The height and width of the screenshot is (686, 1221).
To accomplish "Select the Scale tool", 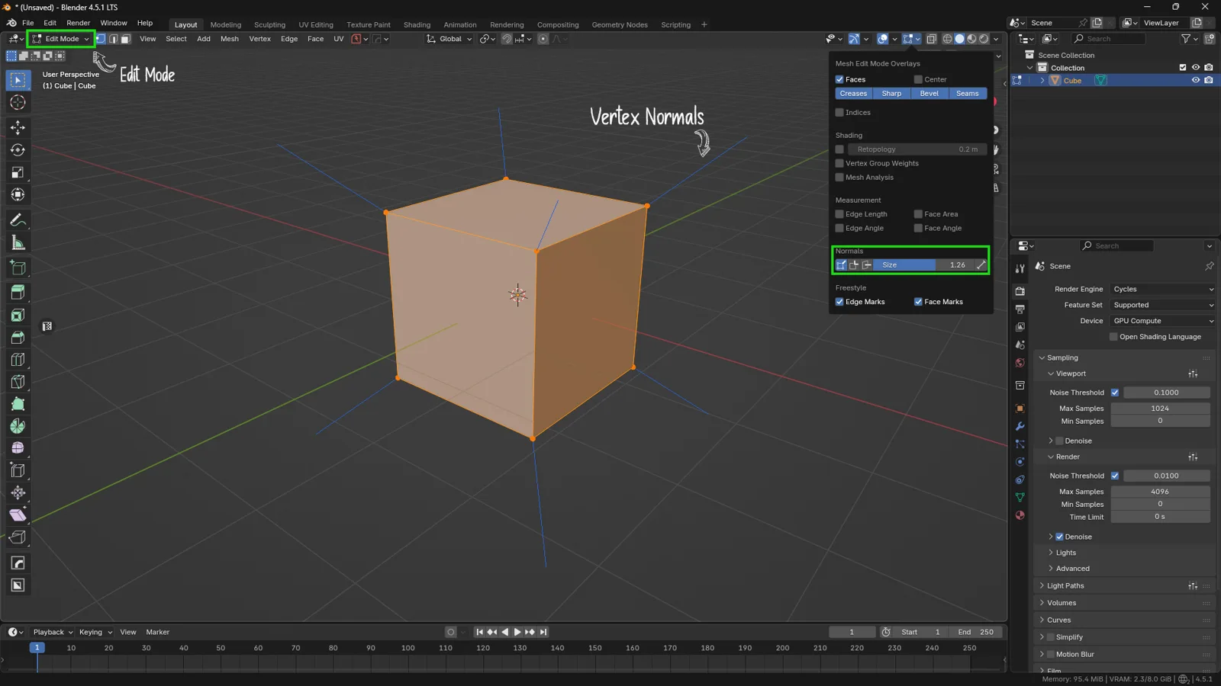I will (18, 172).
